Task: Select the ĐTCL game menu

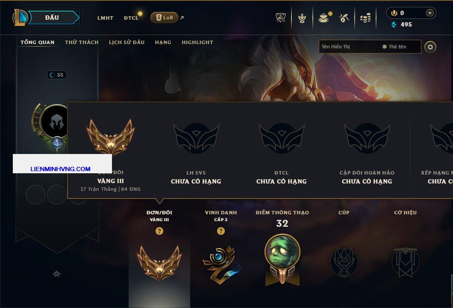Action: click(131, 18)
